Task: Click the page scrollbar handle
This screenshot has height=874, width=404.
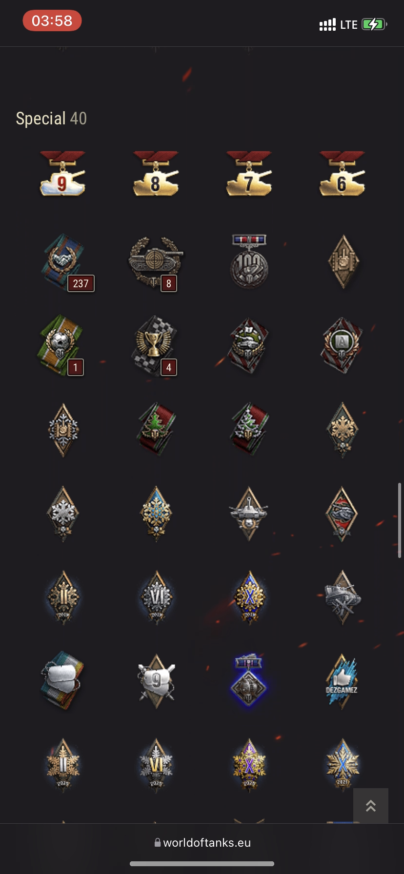Action: (x=400, y=520)
